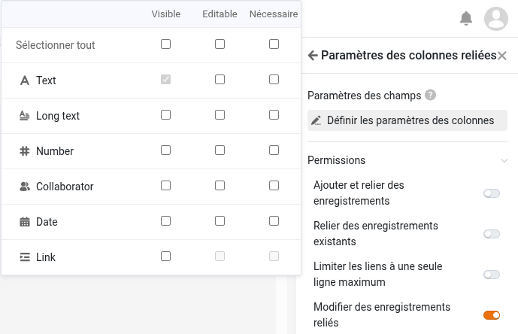Image resolution: width=518 pixels, height=334 pixels.
Task: Enable Relier des enregistrements existants toggle
Action: 492,234
